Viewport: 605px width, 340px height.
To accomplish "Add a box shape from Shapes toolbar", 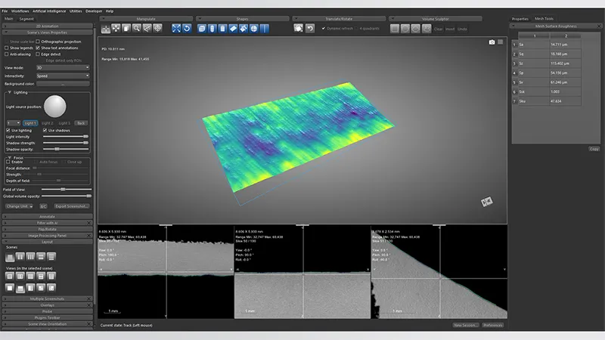I will pyautogui.click(x=202, y=29).
